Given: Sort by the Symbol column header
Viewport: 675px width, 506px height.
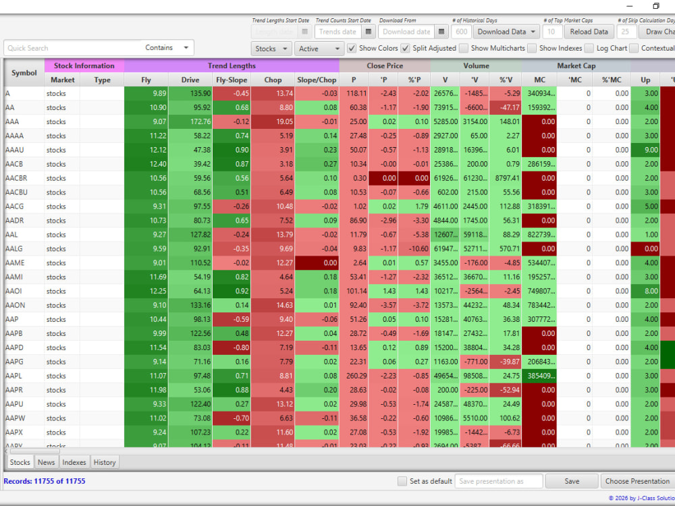Looking at the screenshot, I should pyautogui.click(x=24, y=73).
